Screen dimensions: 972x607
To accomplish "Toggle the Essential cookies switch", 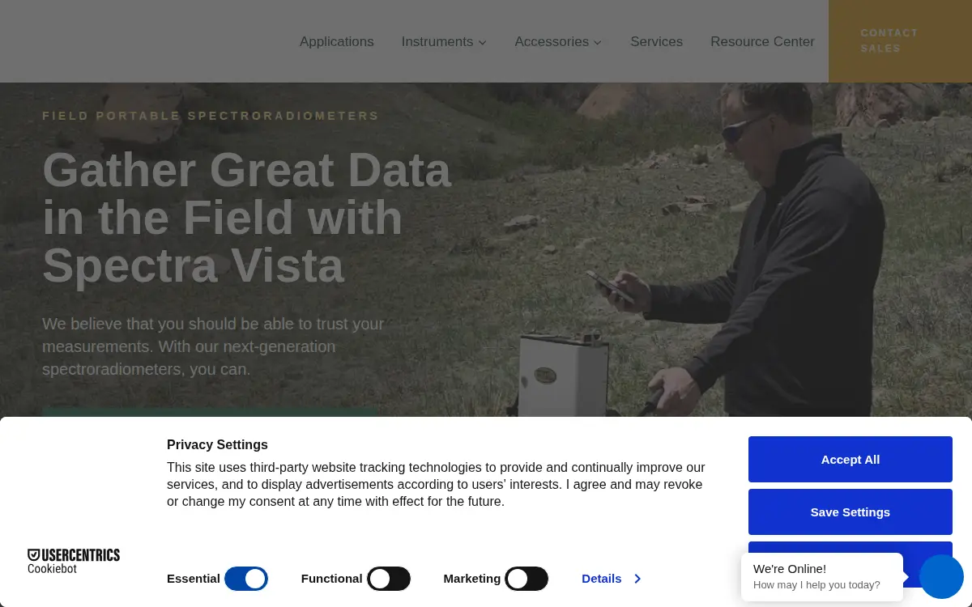I will (246, 579).
